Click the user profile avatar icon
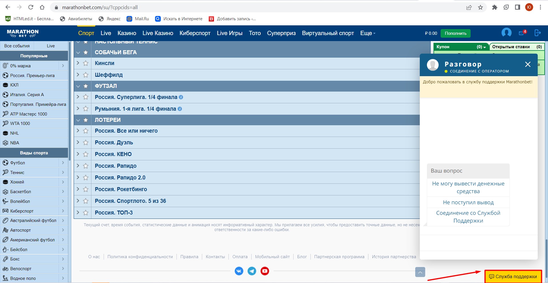Viewport: 548px width, 283px height. click(x=506, y=33)
